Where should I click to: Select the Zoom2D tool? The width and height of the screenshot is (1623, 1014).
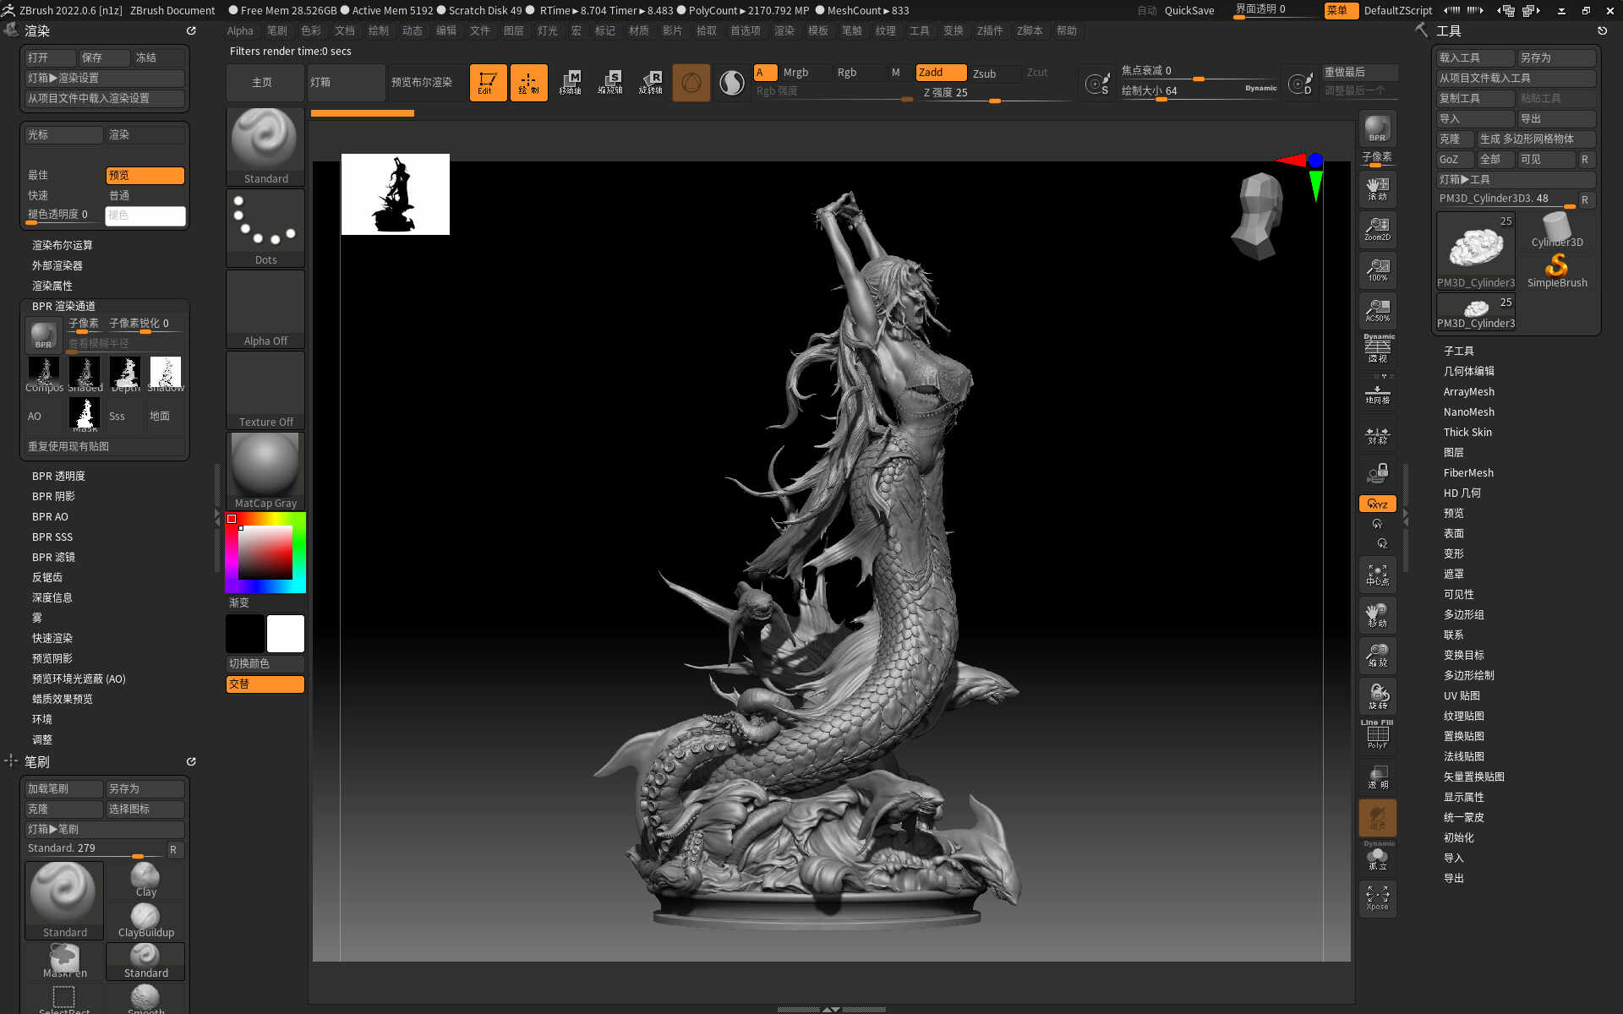pyautogui.click(x=1377, y=229)
